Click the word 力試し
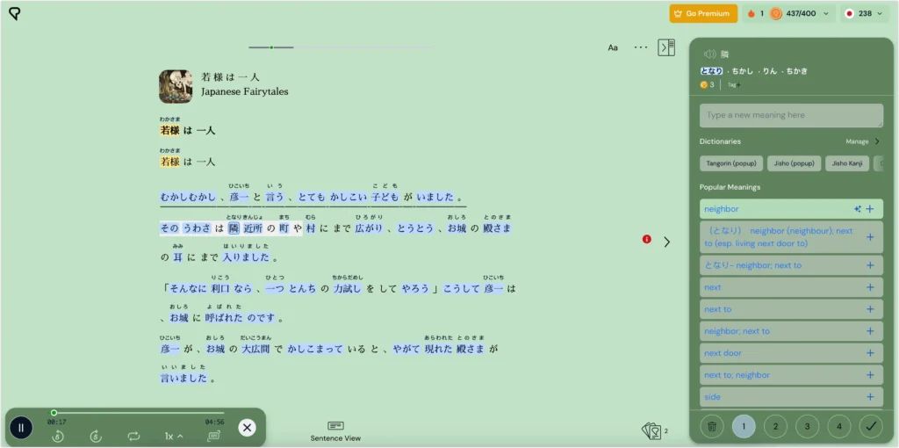899x448 pixels. point(347,288)
